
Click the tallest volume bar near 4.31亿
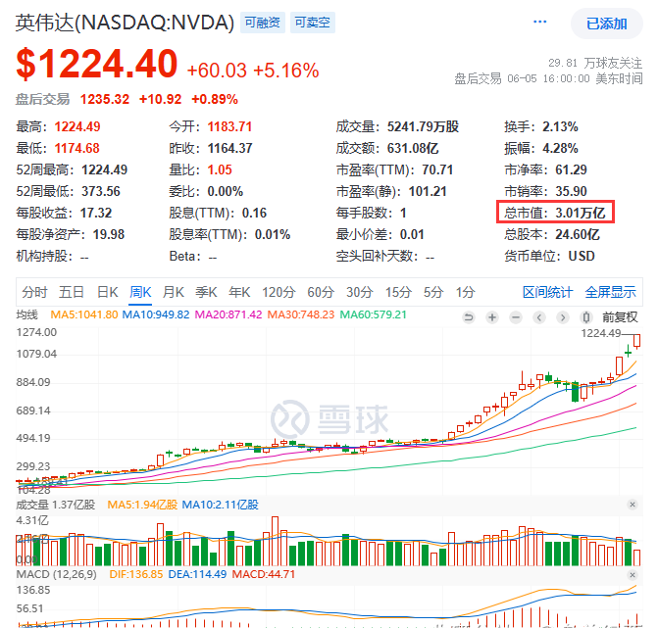tap(275, 541)
